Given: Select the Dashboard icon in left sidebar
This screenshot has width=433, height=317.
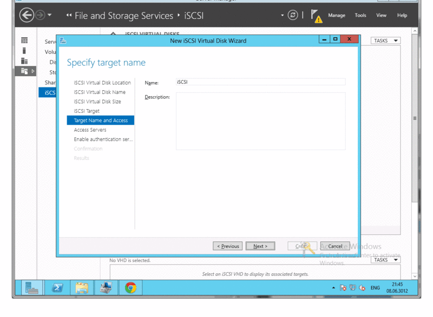Looking at the screenshot, I should (24, 41).
